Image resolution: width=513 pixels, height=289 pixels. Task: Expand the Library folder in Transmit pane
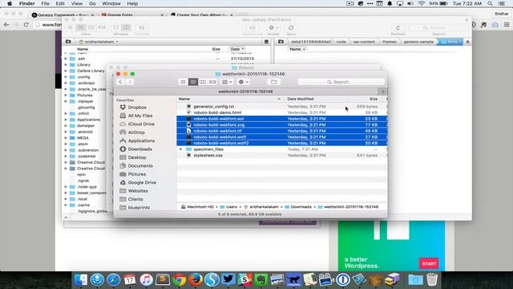[66, 65]
